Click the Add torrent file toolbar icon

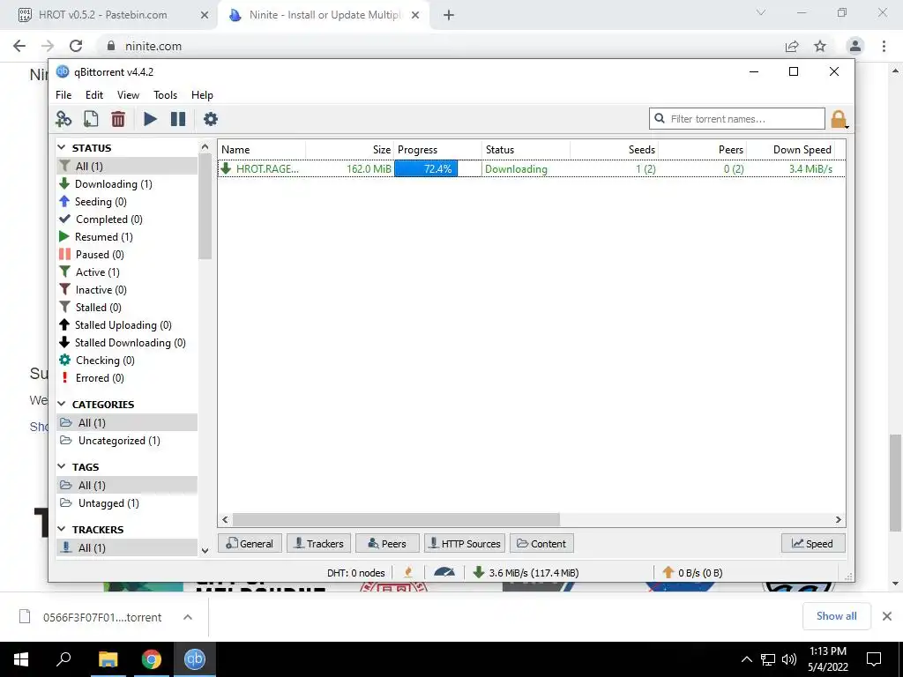click(x=91, y=119)
